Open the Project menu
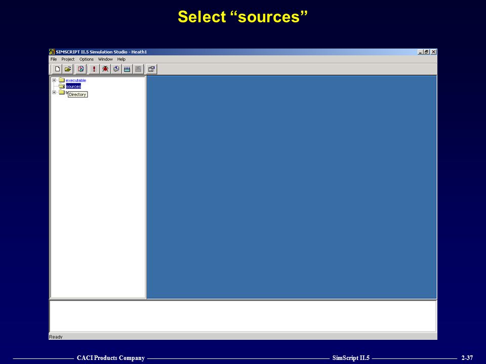 point(68,59)
